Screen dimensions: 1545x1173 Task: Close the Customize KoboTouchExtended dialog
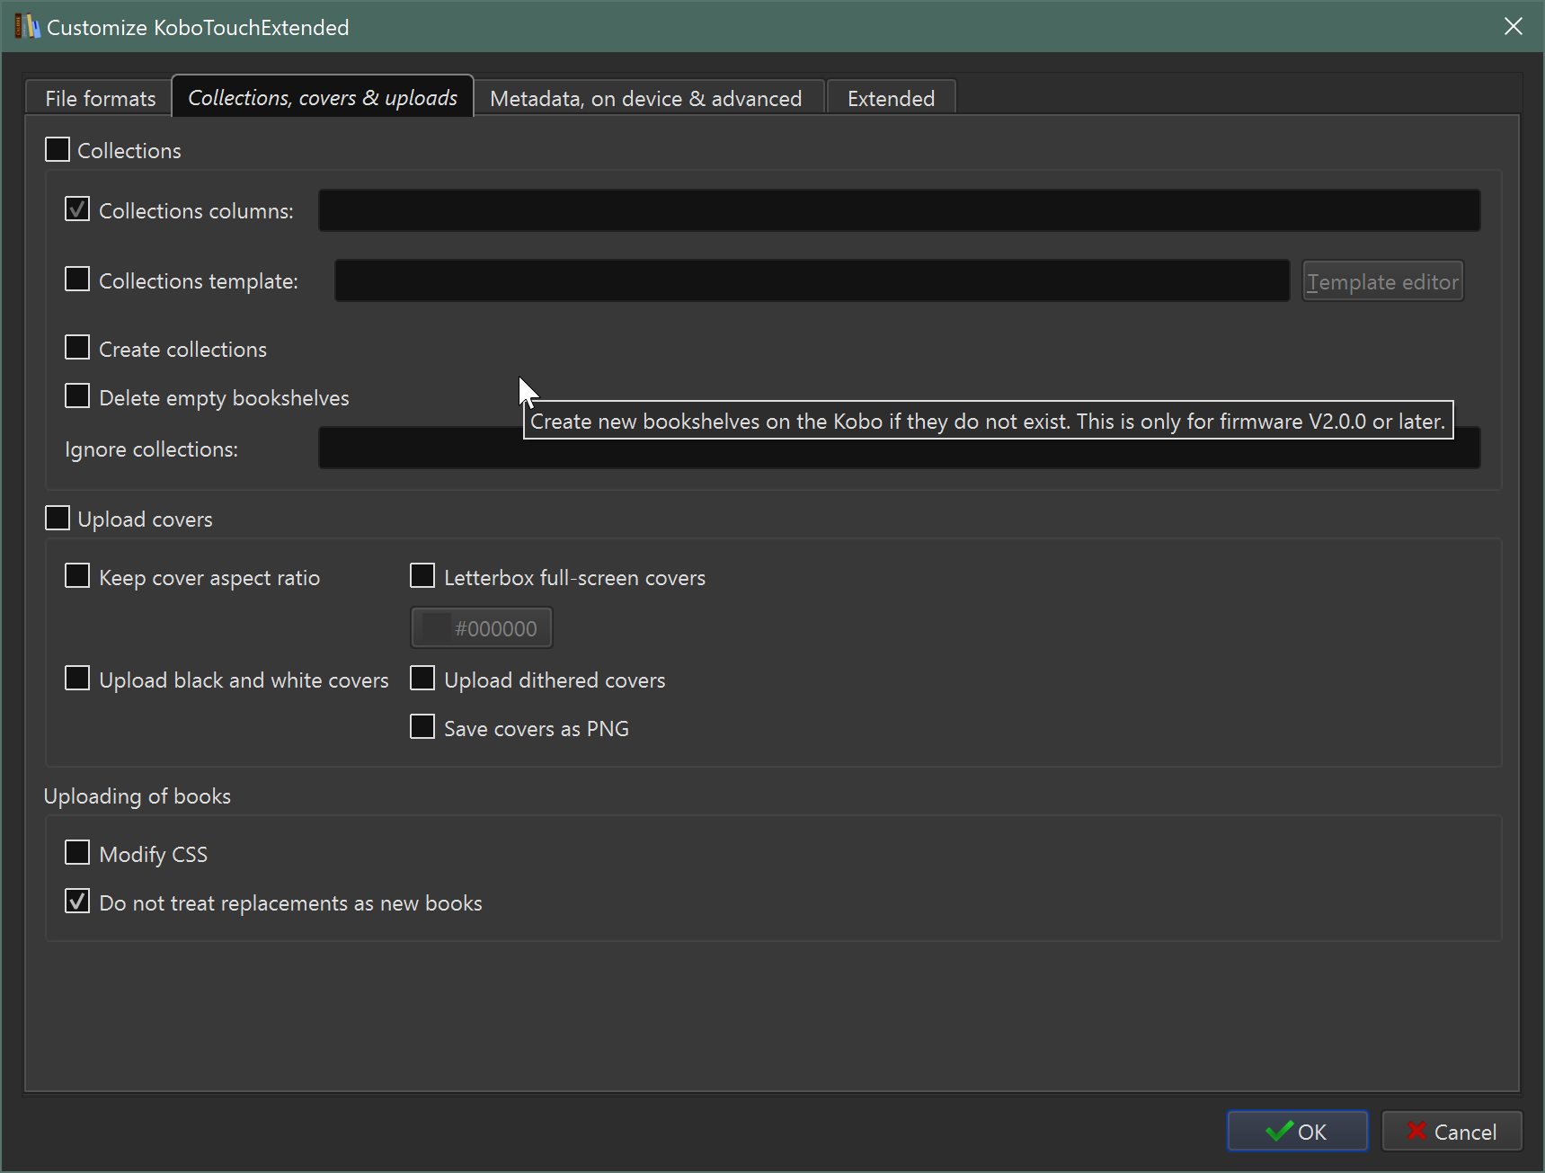1514,27
